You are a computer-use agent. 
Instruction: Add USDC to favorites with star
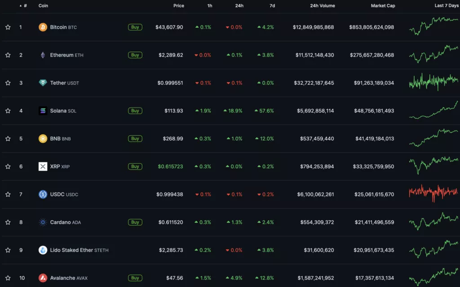coord(8,194)
